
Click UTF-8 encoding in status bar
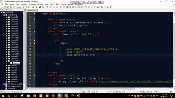[x=156, y=92]
